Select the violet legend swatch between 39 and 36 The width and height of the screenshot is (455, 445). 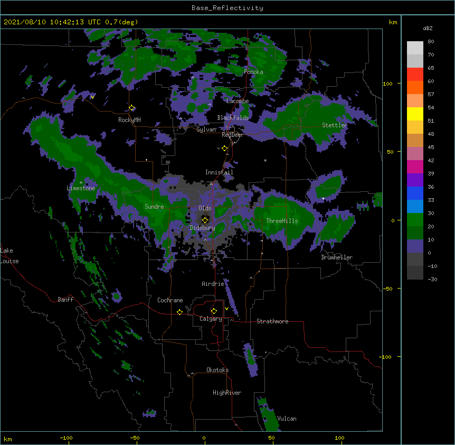(415, 180)
